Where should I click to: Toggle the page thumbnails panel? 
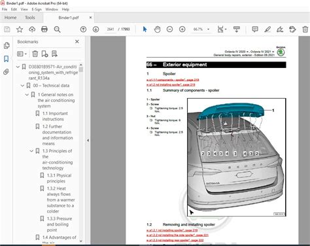[7, 46]
